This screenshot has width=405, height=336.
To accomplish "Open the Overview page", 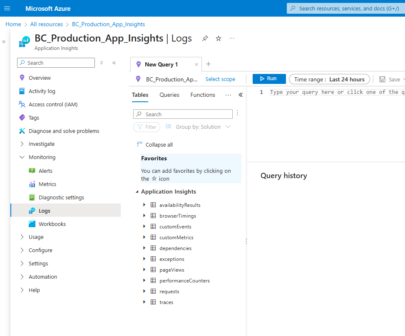I will click(40, 78).
